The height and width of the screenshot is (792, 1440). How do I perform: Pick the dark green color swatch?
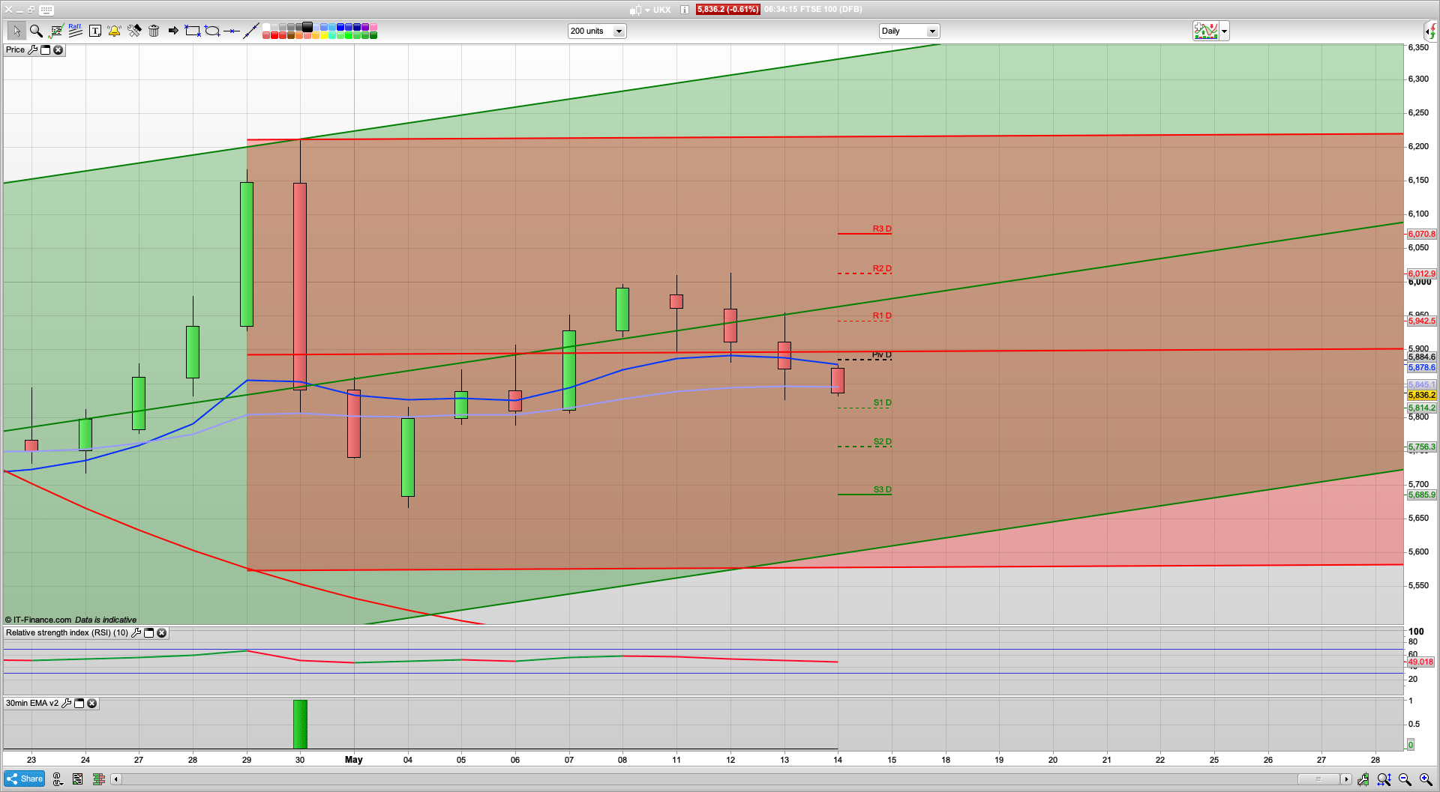pyautogui.click(x=373, y=35)
